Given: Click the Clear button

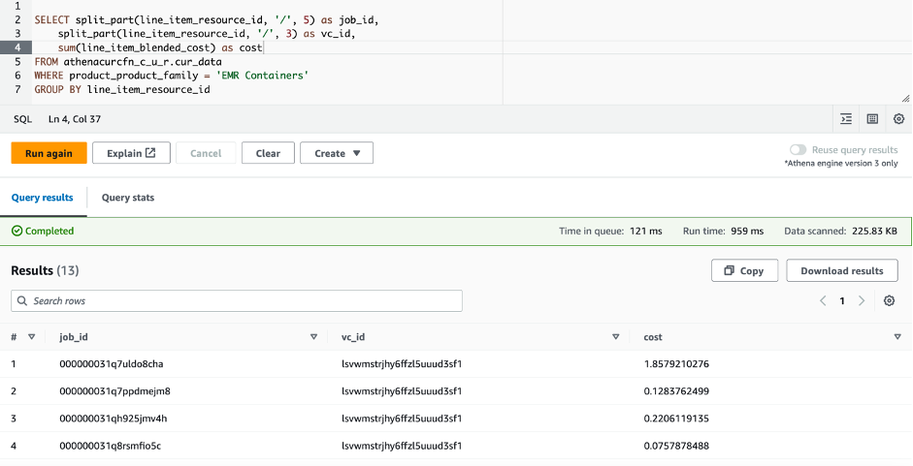Looking at the screenshot, I should [x=268, y=154].
